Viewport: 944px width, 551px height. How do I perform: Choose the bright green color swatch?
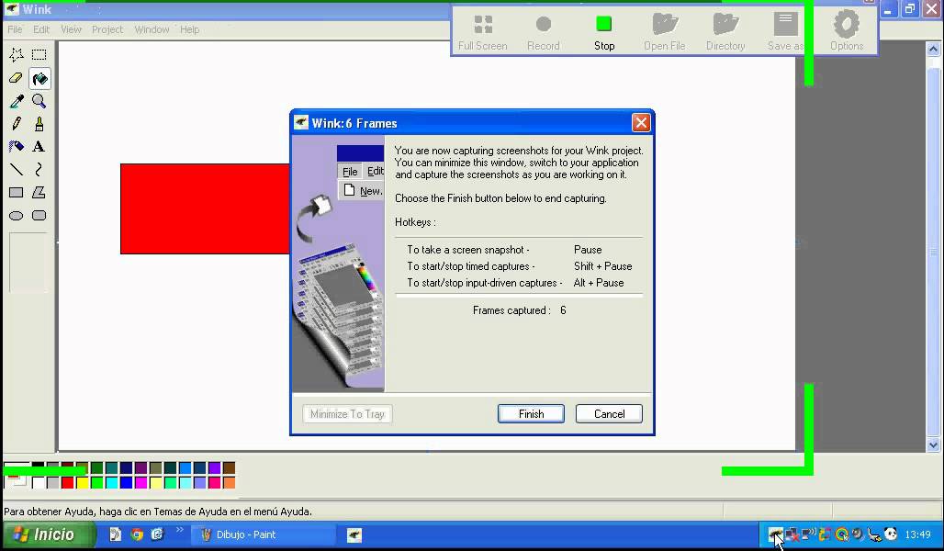tap(96, 482)
